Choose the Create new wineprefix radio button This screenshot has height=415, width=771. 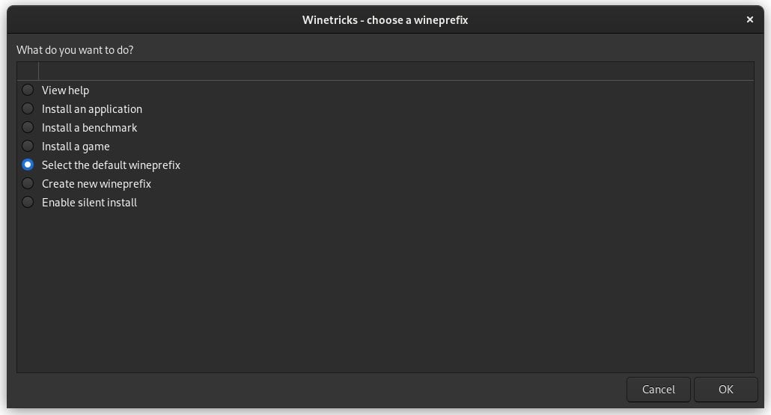[28, 183]
